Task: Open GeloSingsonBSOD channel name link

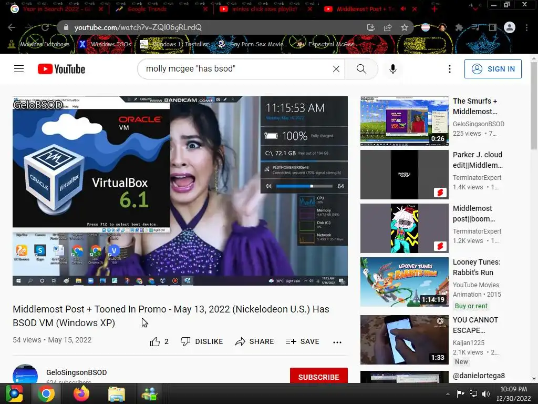Action: (77, 372)
